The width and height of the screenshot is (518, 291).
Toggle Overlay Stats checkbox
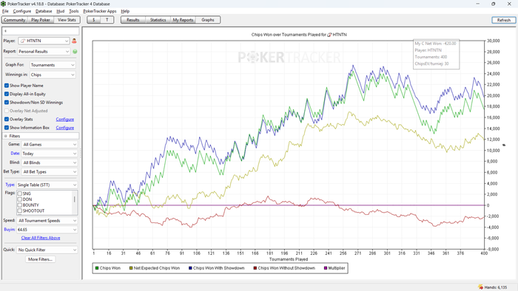tap(7, 120)
